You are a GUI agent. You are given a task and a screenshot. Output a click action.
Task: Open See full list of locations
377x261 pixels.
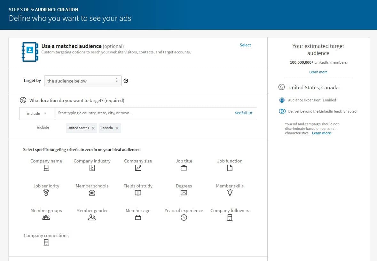point(244,113)
